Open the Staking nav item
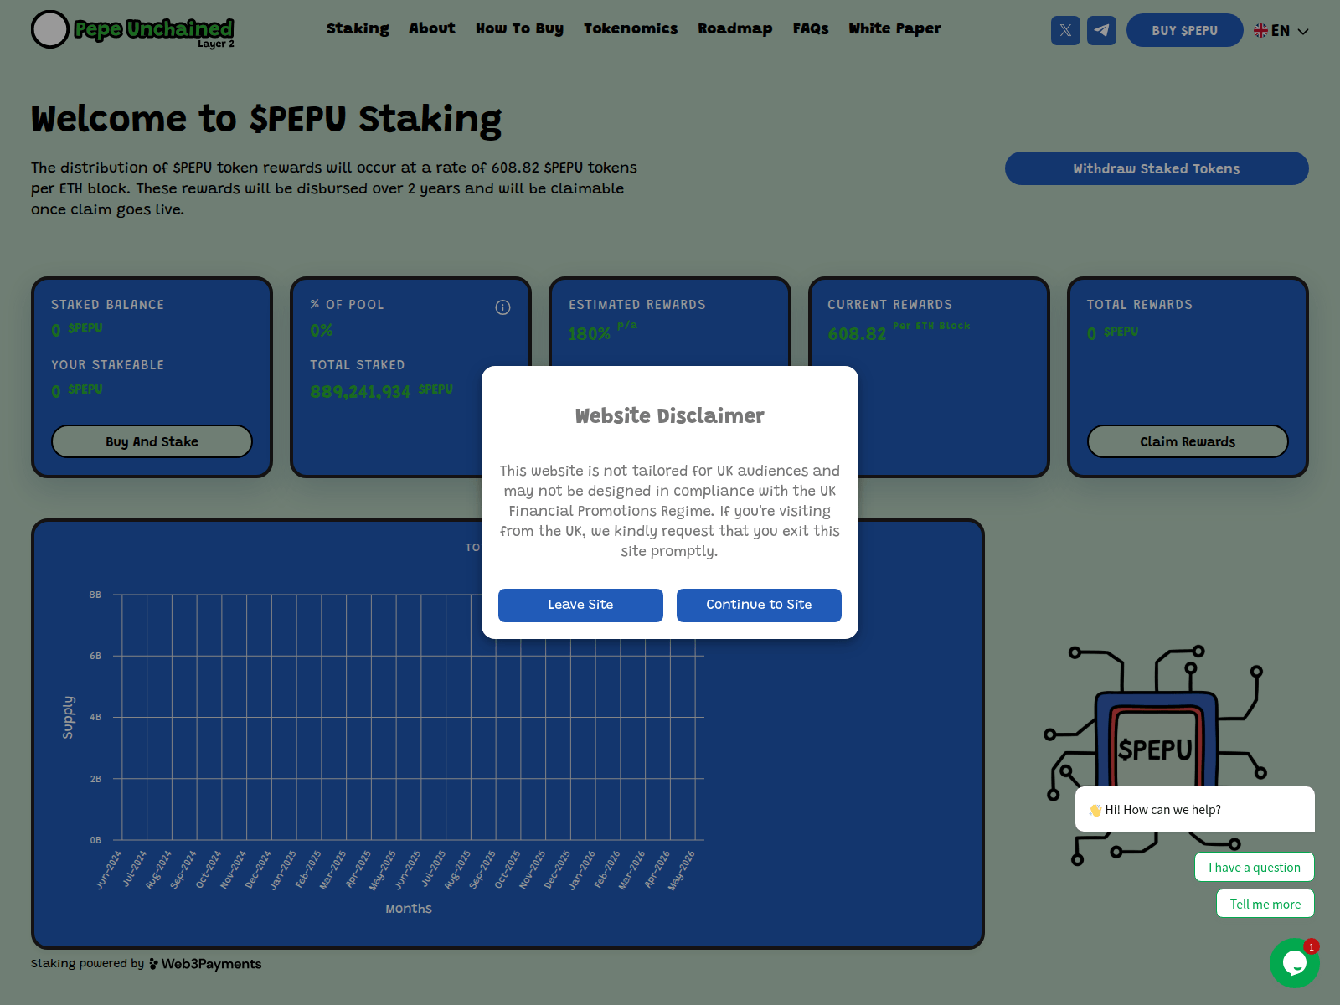Image resolution: width=1340 pixels, height=1005 pixels. [358, 28]
